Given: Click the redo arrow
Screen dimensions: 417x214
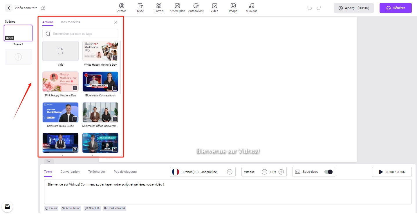Looking at the screenshot, I should (x=319, y=8).
